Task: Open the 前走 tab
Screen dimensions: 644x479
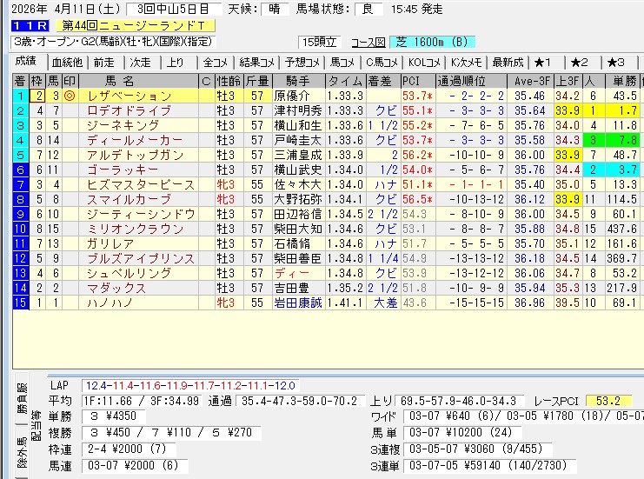Action: (103, 62)
